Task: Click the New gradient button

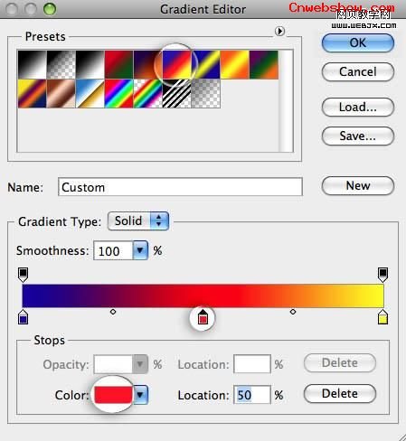Action: pyautogui.click(x=358, y=185)
